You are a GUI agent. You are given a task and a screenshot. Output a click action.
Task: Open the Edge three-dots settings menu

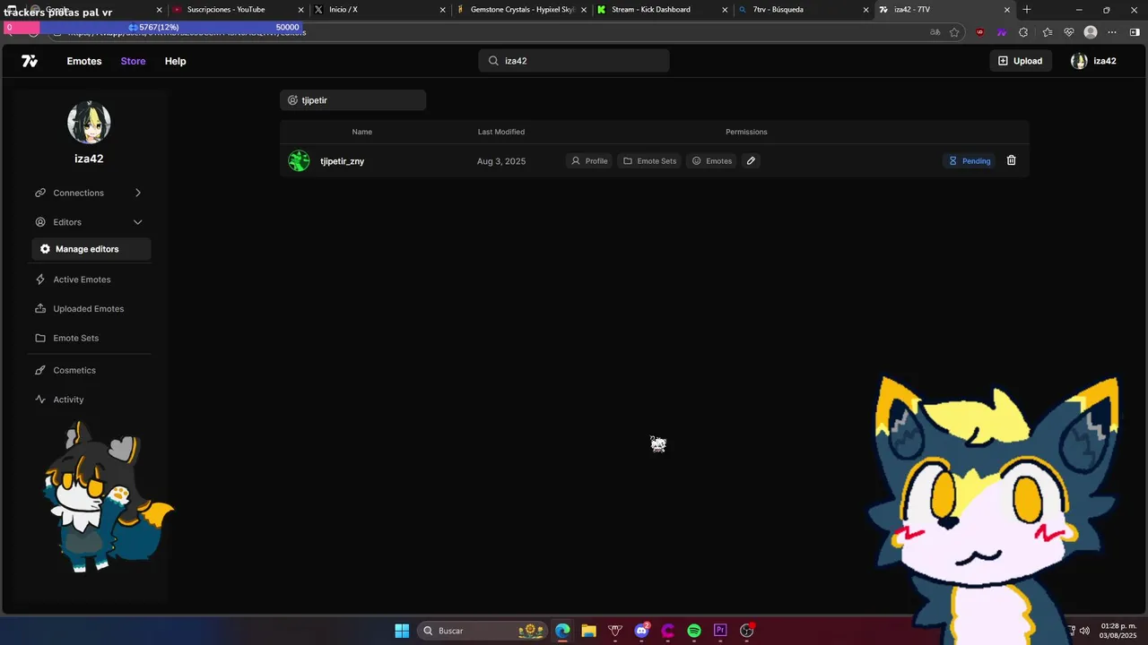[x=1112, y=32]
